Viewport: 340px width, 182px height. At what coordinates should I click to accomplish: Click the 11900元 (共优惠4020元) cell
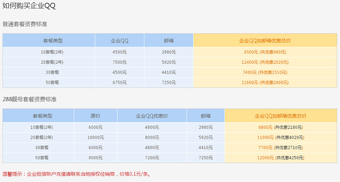[x=280, y=137]
